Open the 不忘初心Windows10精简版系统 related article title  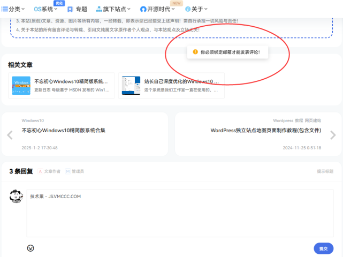point(71,81)
